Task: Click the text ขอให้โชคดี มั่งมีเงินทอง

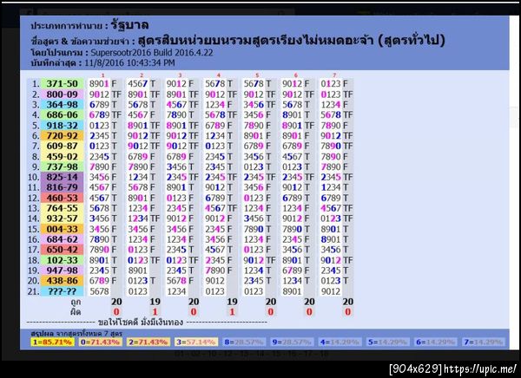Action: click(141, 322)
